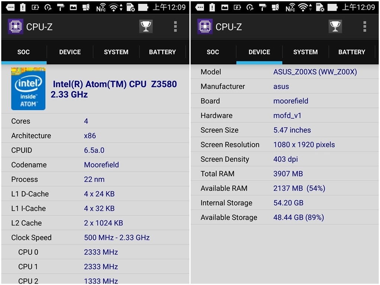The image size is (380, 285).
Task: Tap the trophy icon on the SOC screen
Action: point(146,26)
